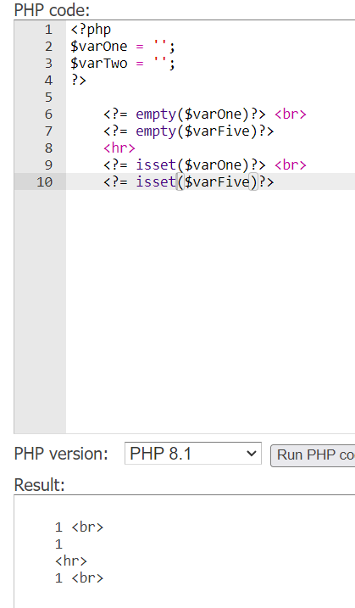Click blank area inside code editor
The width and height of the screenshot is (355, 608).
point(209,310)
